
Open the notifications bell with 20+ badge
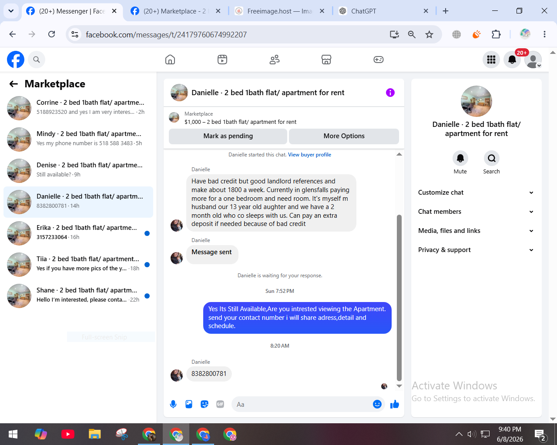point(512,60)
